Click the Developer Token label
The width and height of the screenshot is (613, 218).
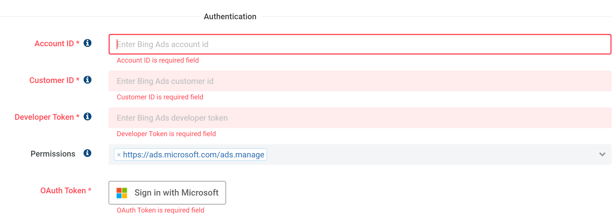47,117
